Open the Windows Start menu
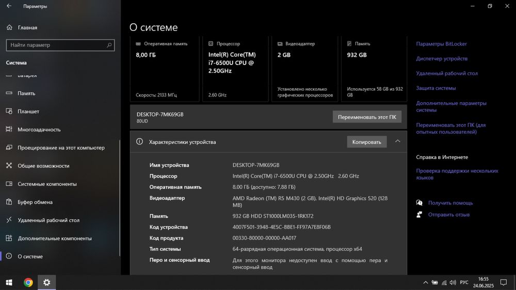 click(9, 282)
